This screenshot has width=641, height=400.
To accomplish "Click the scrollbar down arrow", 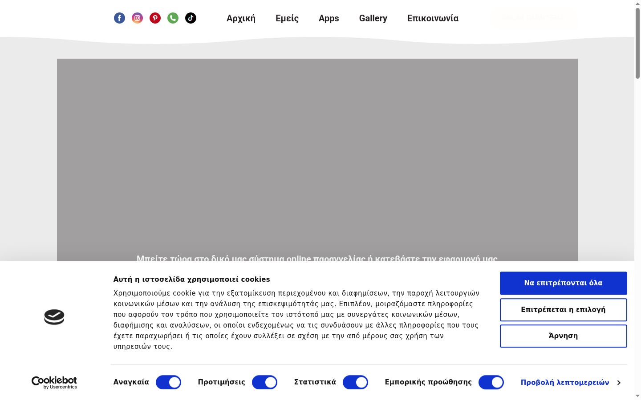I will 637,396.
